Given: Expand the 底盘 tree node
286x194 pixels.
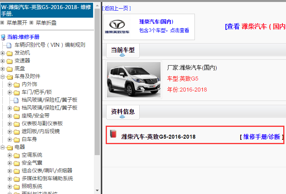Looking at the screenshot, I should 2,69.
